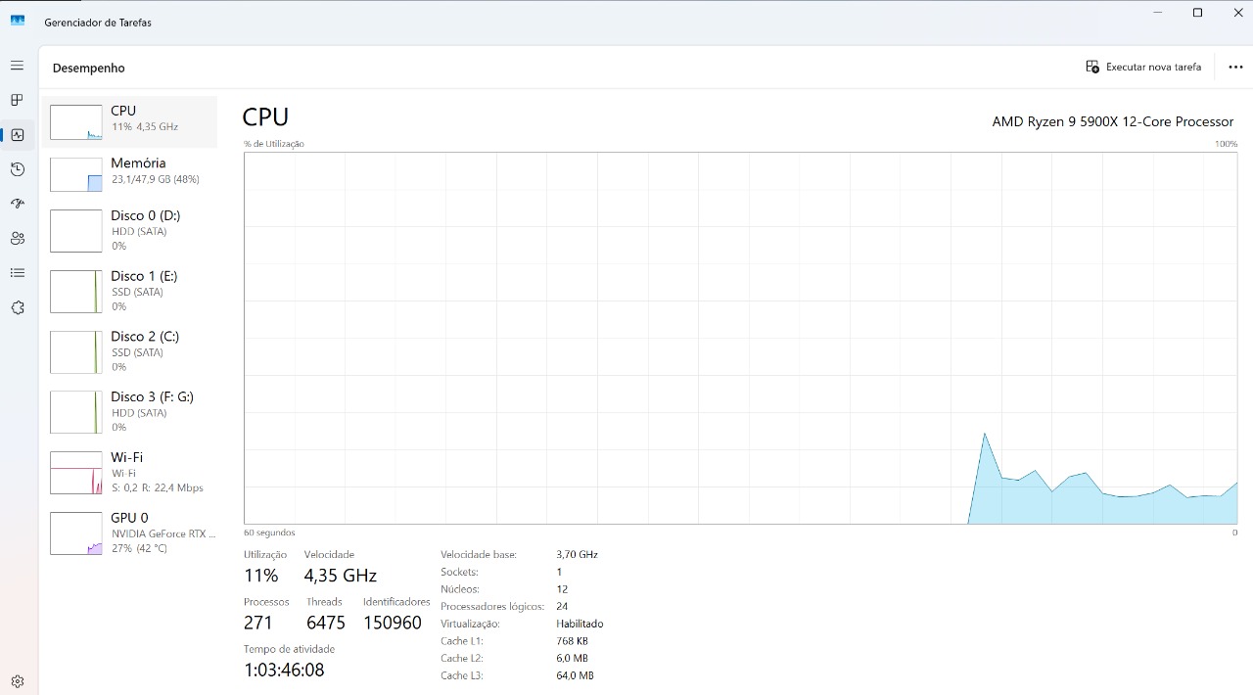This screenshot has height=695, width=1253.
Task: Open the Details page list icon
Action: tap(17, 273)
